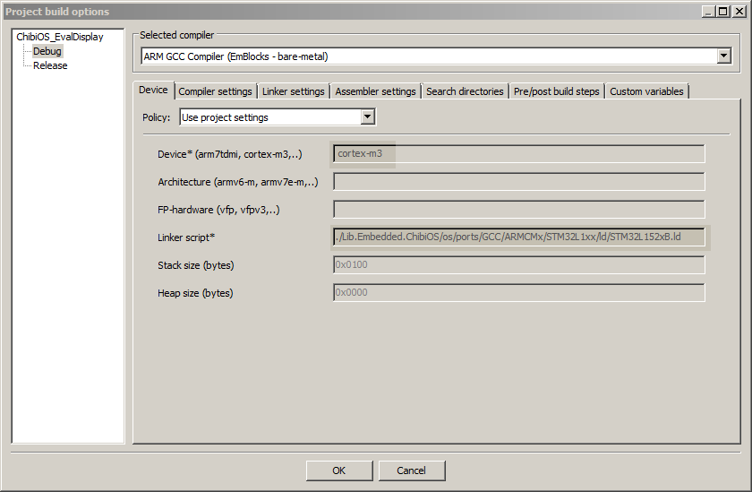The image size is (752, 492).
Task: Confirm with the OK button
Action: 339,470
